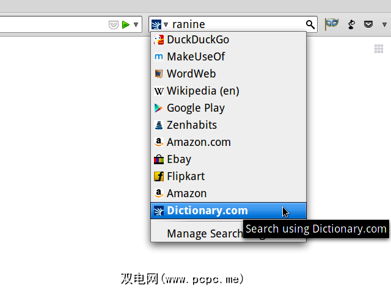Click the dark Pocket toolbar button
The width and height of the screenshot is (391, 293).
(368, 24)
